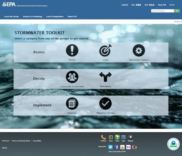Open the YouTube icon in footer
The width and height of the screenshot is (182, 156).
tap(122, 147)
